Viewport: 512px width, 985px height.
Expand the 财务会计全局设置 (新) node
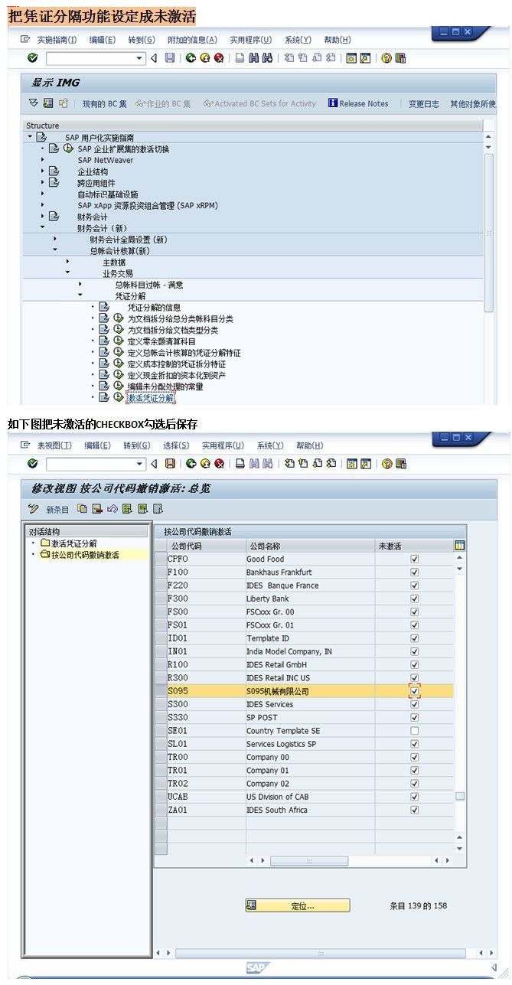click(x=55, y=240)
